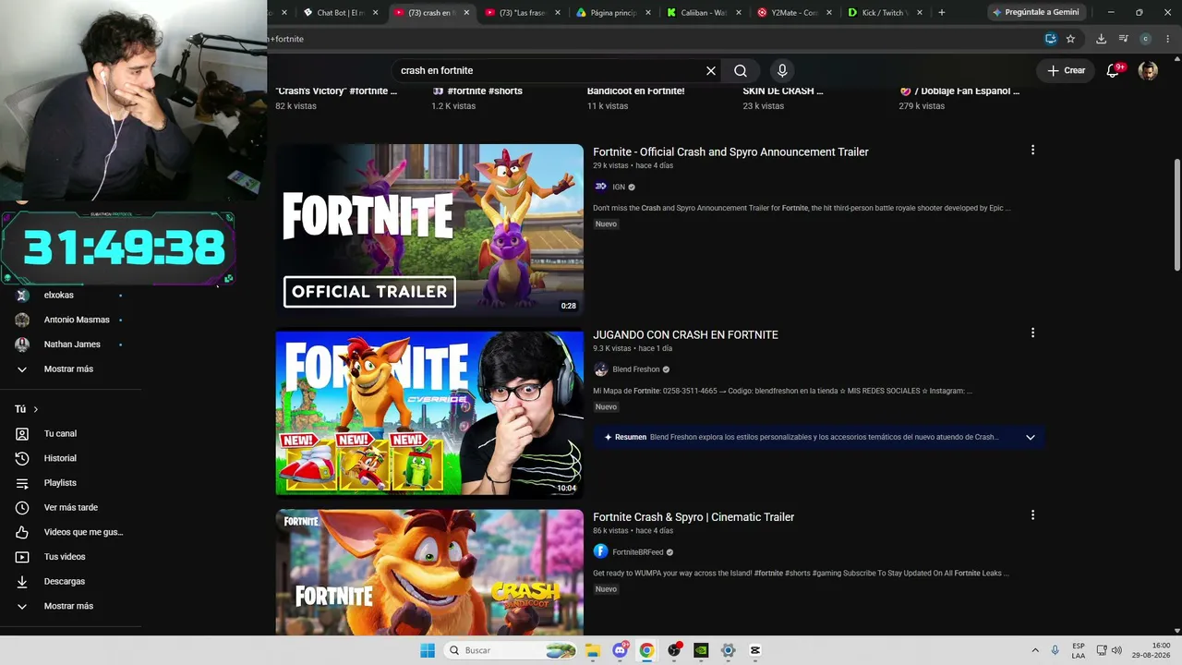Open options for the IGN trailer video
The width and height of the screenshot is (1182, 665).
pyautogui.click(x=1032, y=150)
